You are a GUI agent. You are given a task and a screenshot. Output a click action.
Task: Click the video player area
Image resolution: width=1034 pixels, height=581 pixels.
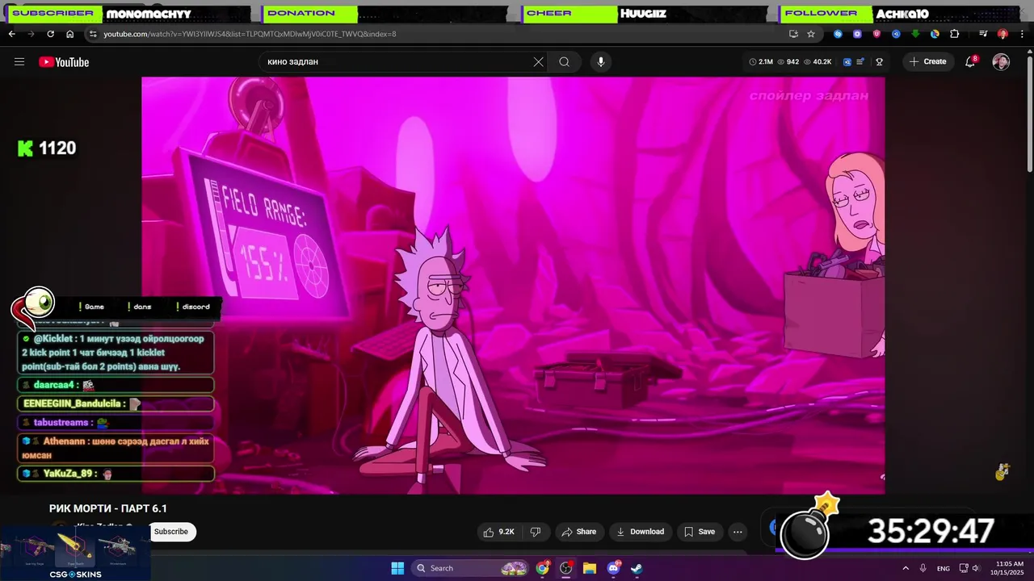tap(513, 285)
